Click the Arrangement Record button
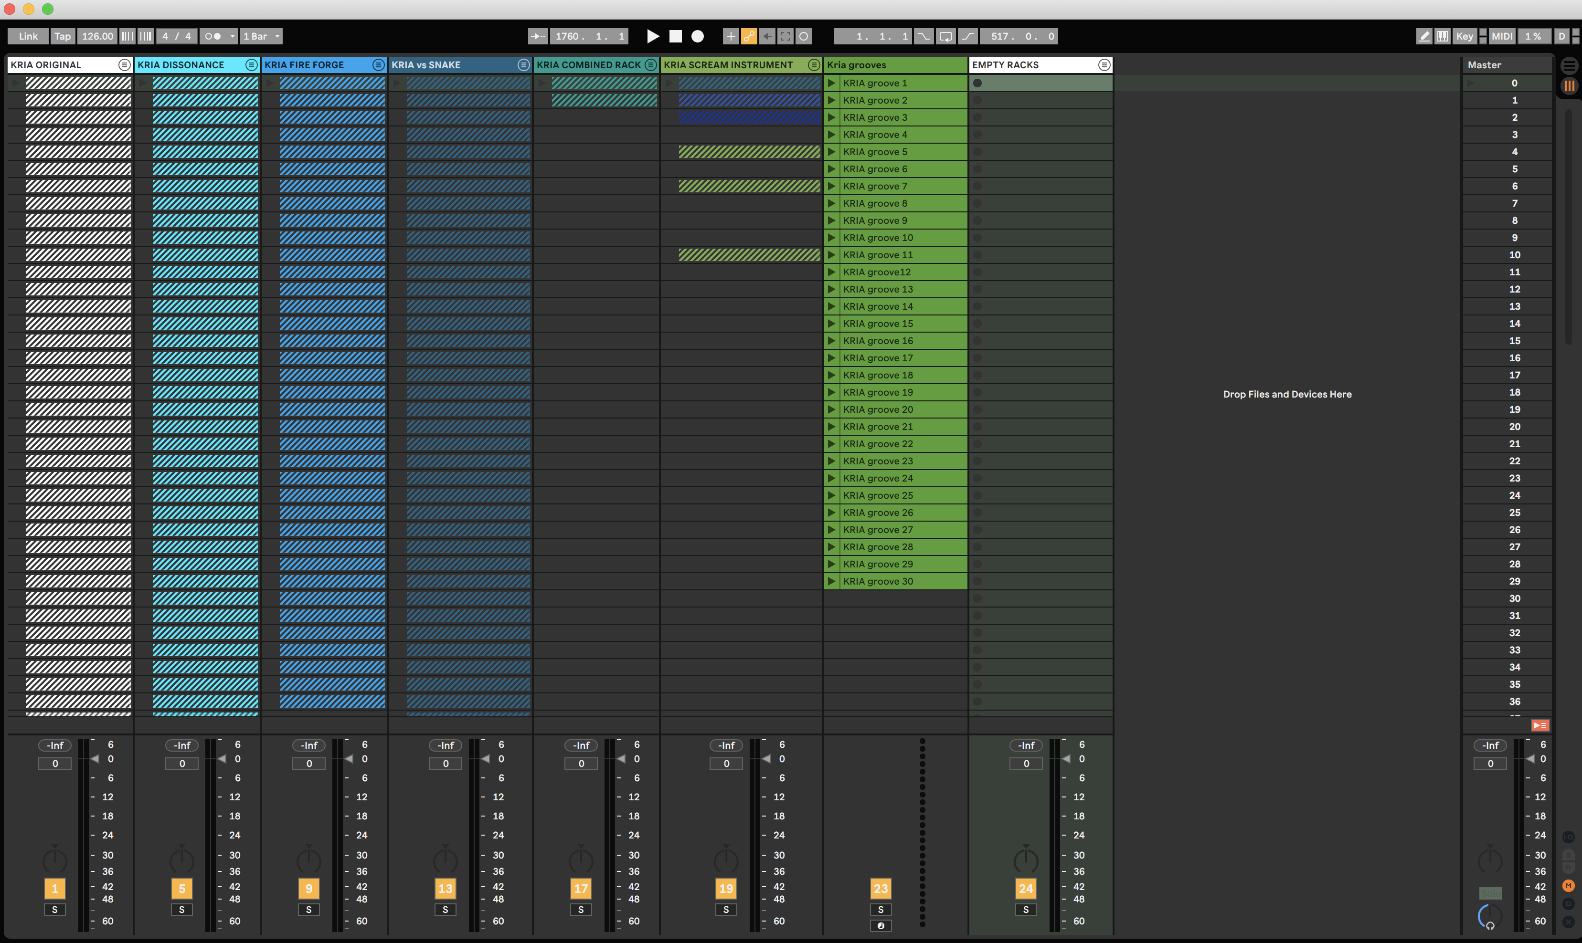Viewport: 1582px width, 943px height. click(698, 36)
